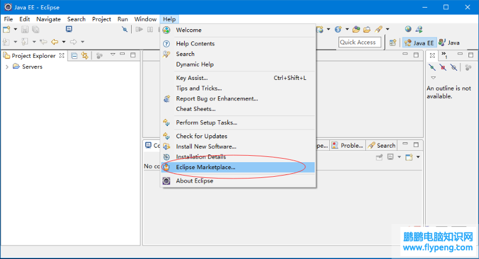Open the New wizard toolbar icon
The width and height of the screenshot is (479, 259).
(x=6, y=29)
